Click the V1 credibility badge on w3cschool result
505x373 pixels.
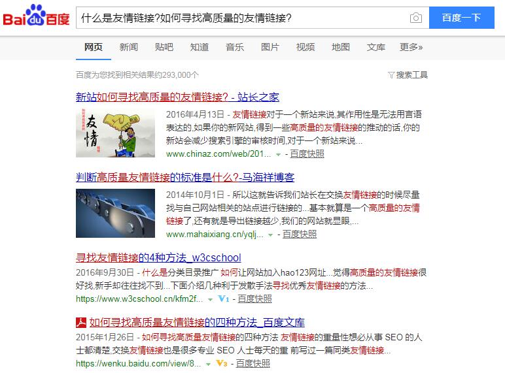click(224, 299)
